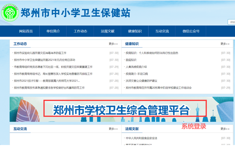Expand 更多>> in 互动交流 panel
Screen dimensions: 235x146
[x=113, y=129]
